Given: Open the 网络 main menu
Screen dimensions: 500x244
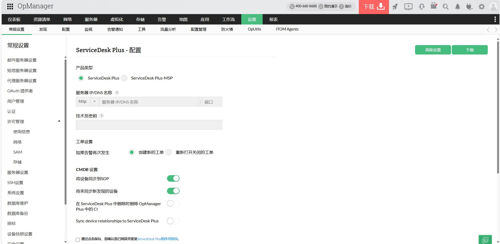Looking at the screenshot, I should click(x=67, y=19).
